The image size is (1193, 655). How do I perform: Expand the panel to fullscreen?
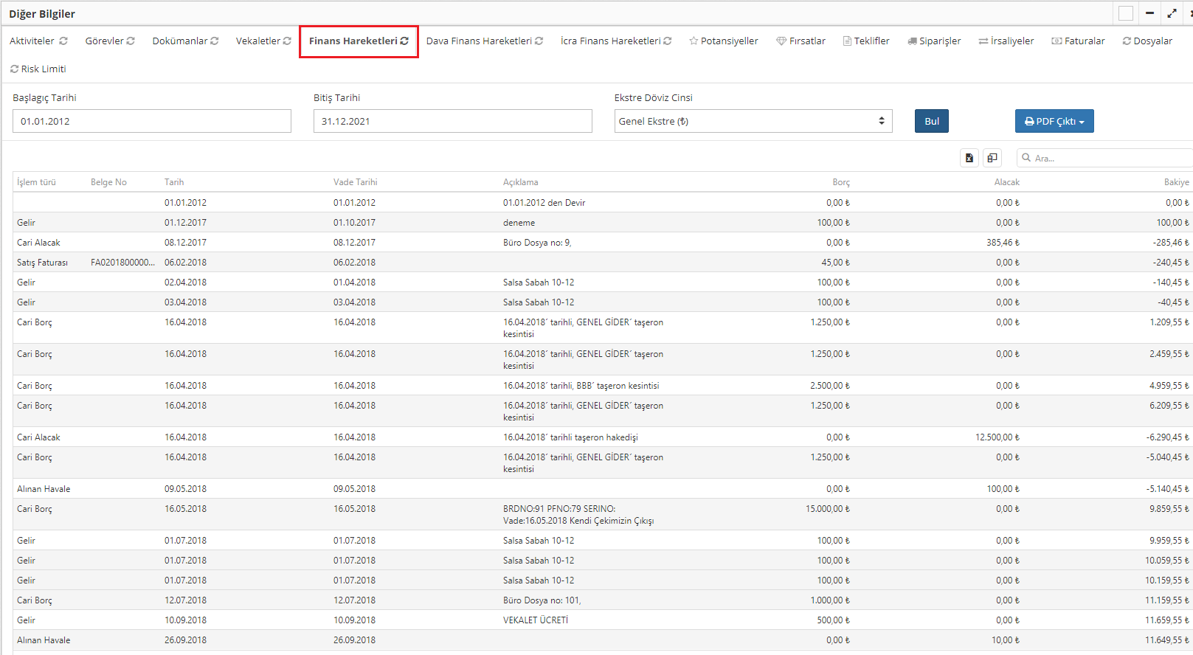click(1172, 13)
